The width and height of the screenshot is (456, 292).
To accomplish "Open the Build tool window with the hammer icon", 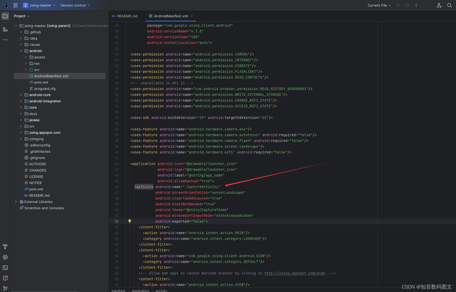I will (5, 246).
